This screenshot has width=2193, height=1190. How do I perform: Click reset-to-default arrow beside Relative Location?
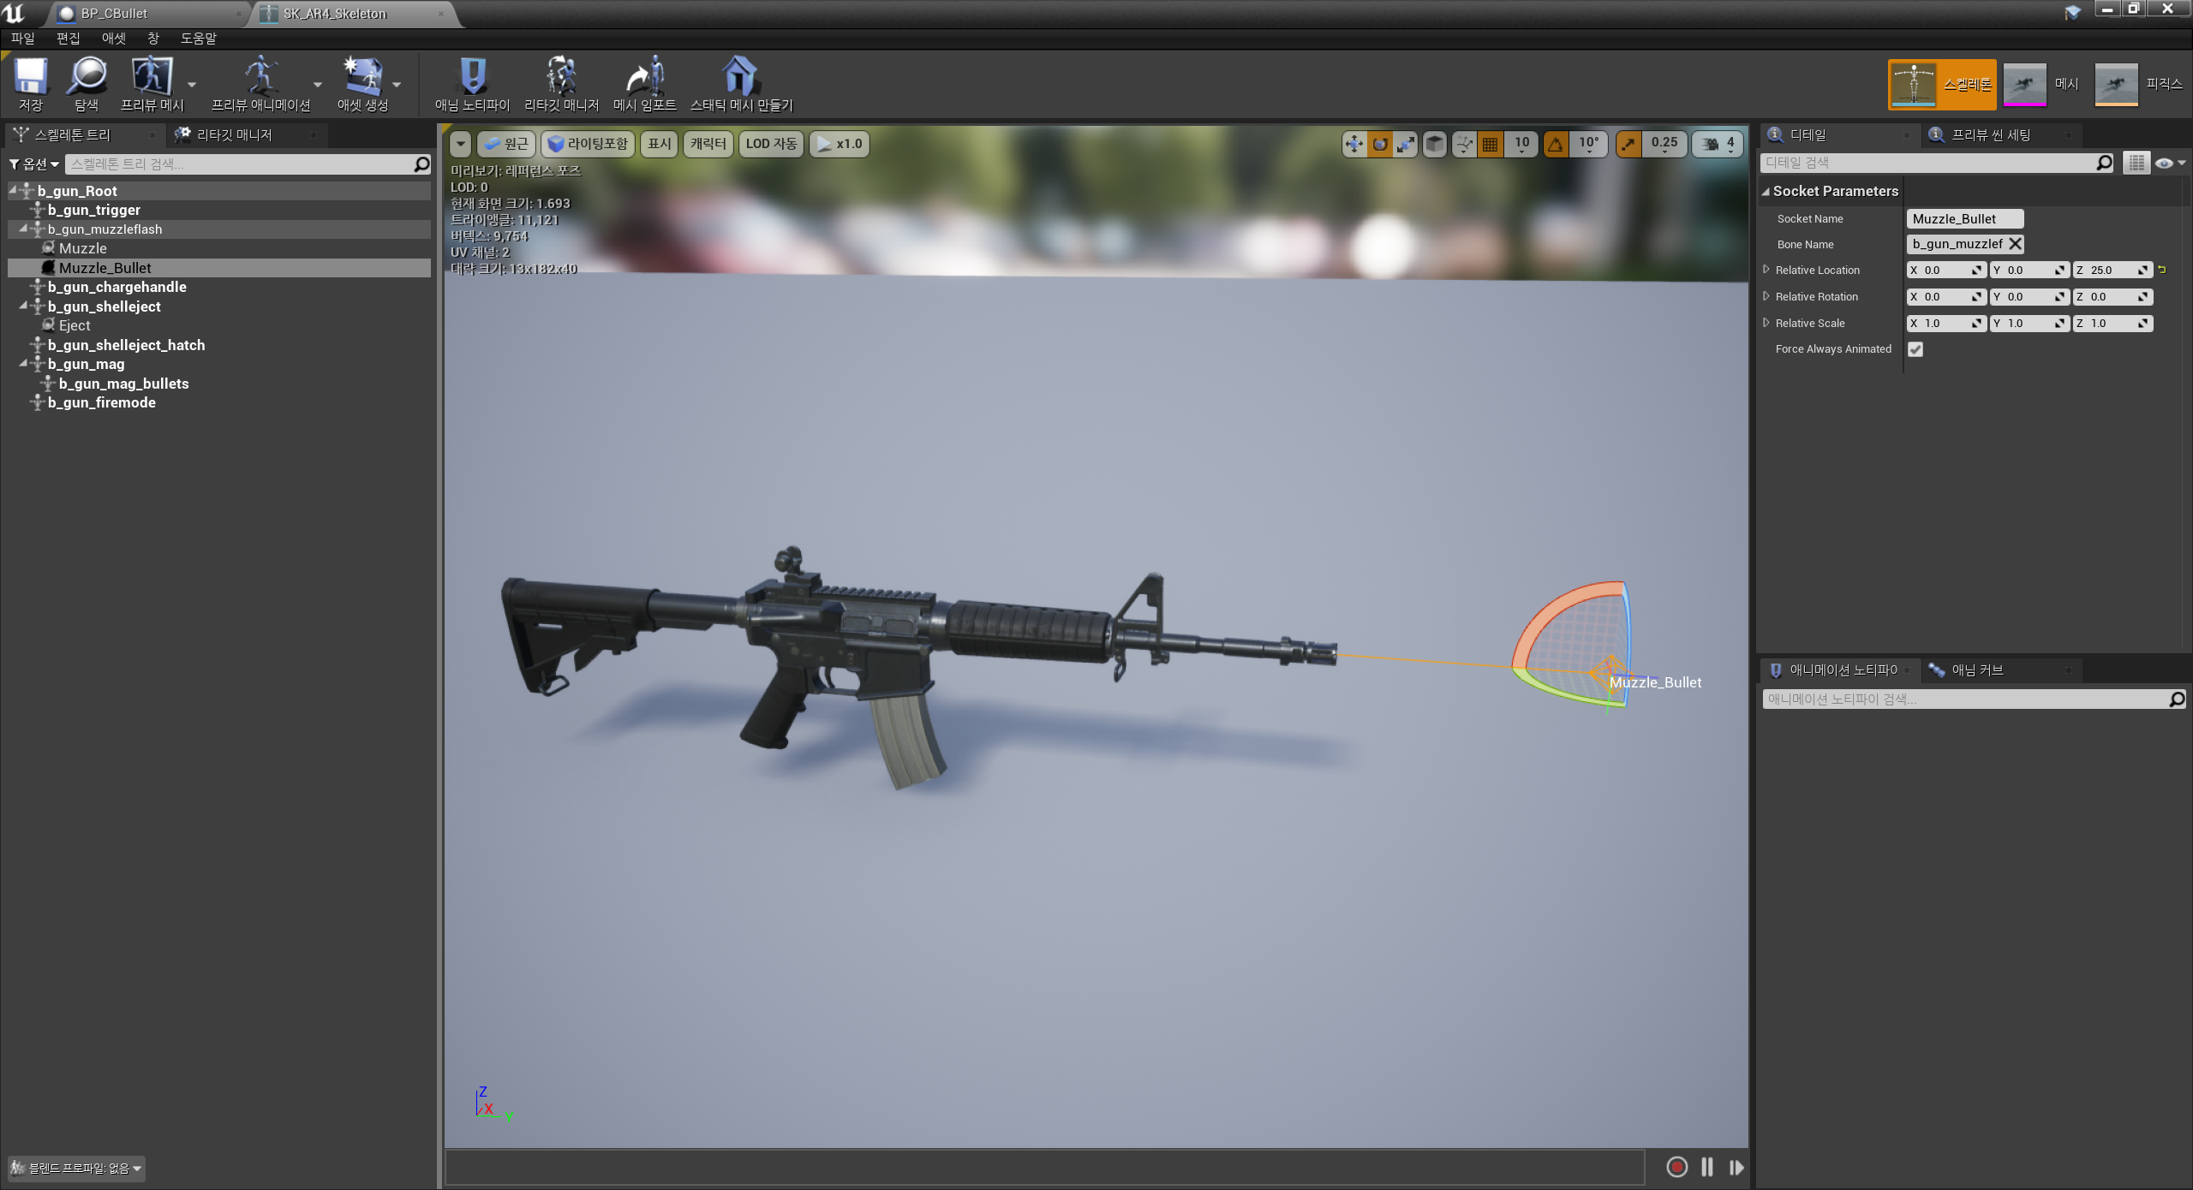point(2162,270)
